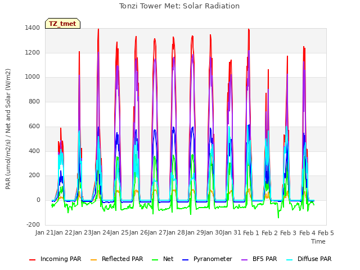Click the cyan Diffuse PAR legend swatch
360x270 pixels.
click(x=290, y=260)
